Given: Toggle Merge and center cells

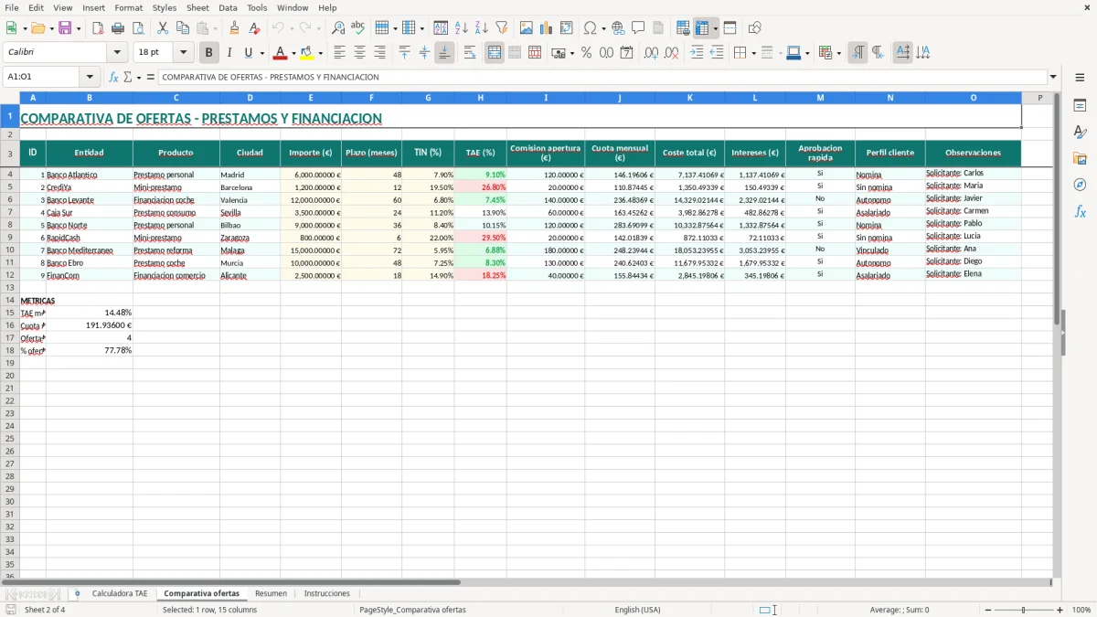Looking at the screenshot, I should [x=495, y=53].
